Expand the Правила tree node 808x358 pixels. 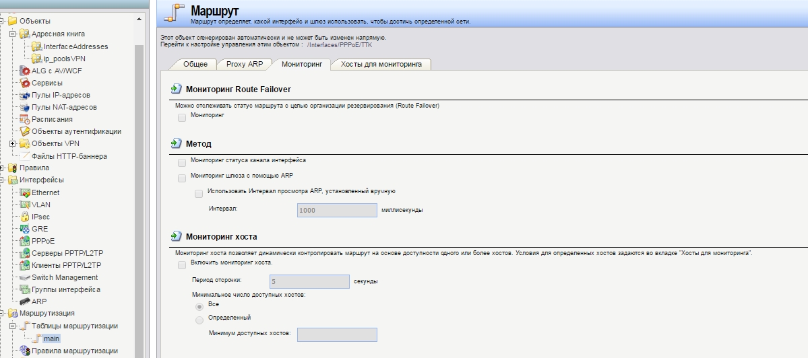point(1,168)
